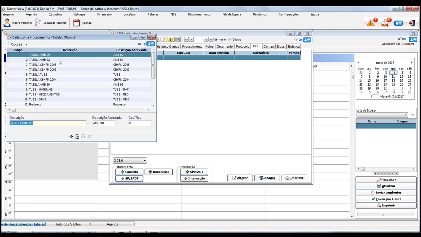Open Localizar Paciente magnifier icon

[38, 23]
